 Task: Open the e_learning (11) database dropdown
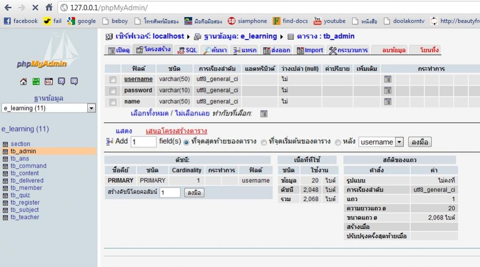(49, 108)
